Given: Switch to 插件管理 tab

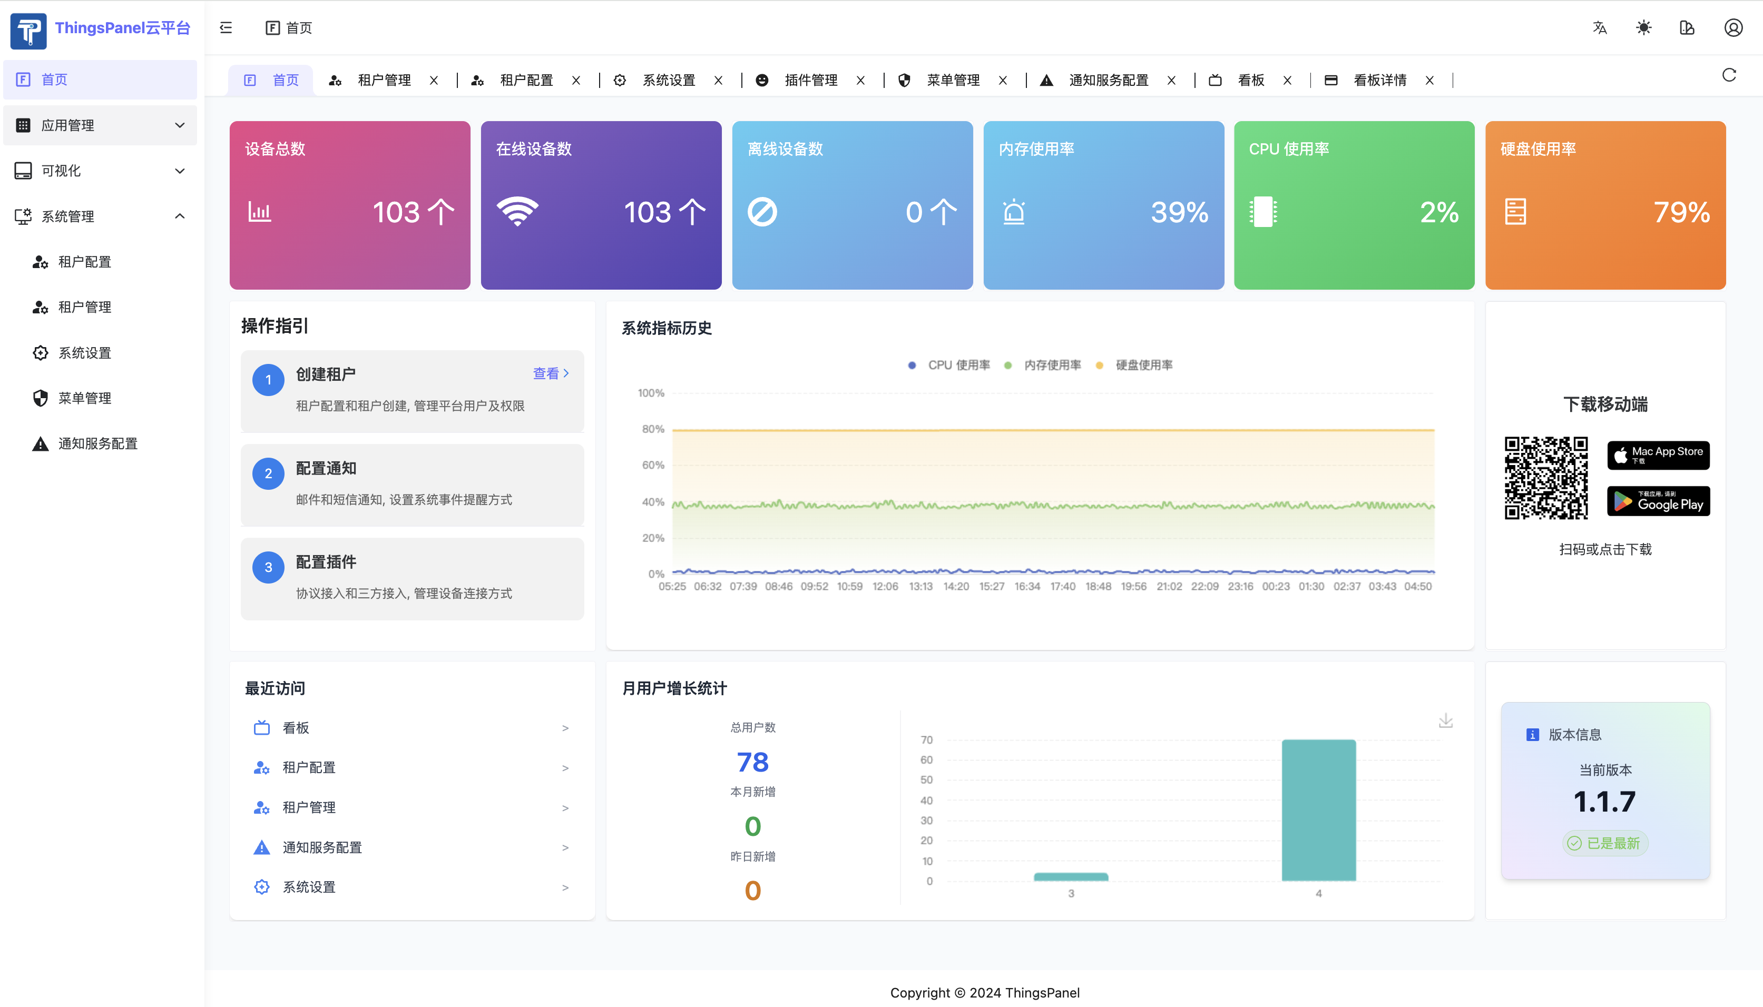Looking at the screenshot, I should point(811,80).
